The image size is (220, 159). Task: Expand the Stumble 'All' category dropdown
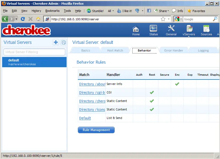(111, 11)
